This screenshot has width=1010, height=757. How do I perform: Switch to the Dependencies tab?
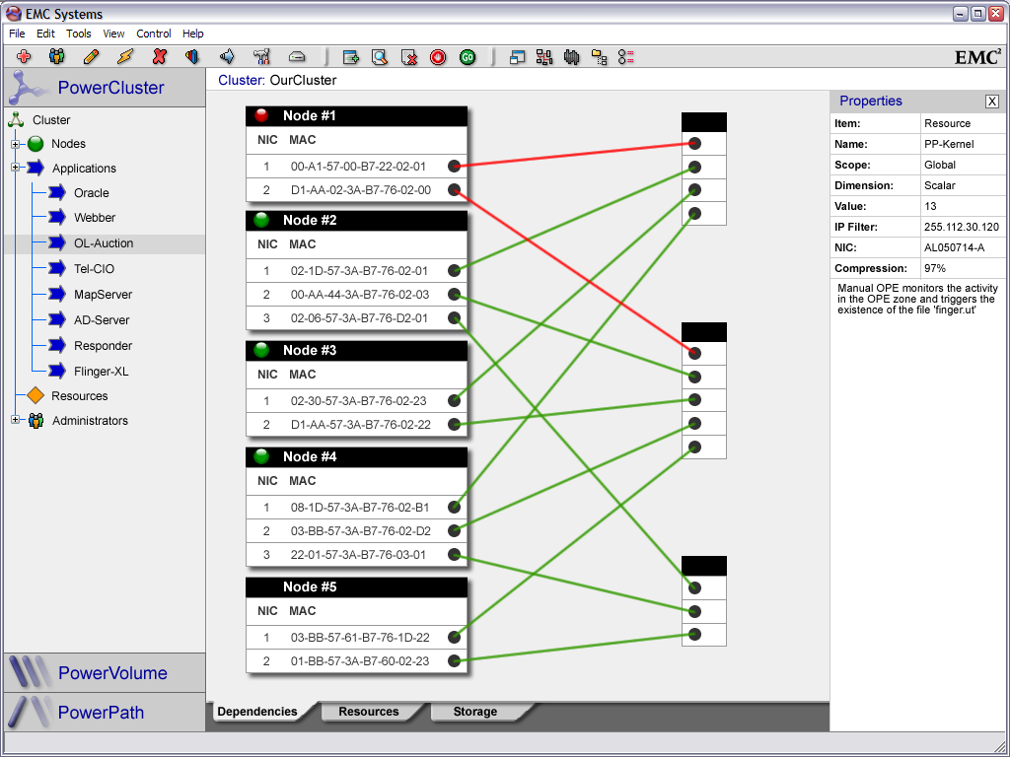pyautogui.click(x=257, y=712)
